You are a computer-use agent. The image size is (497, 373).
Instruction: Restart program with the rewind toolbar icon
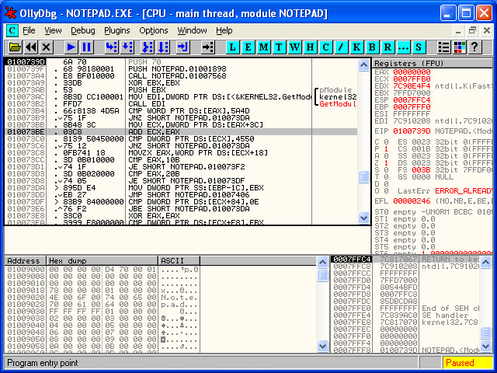click(x=31, y=47)
